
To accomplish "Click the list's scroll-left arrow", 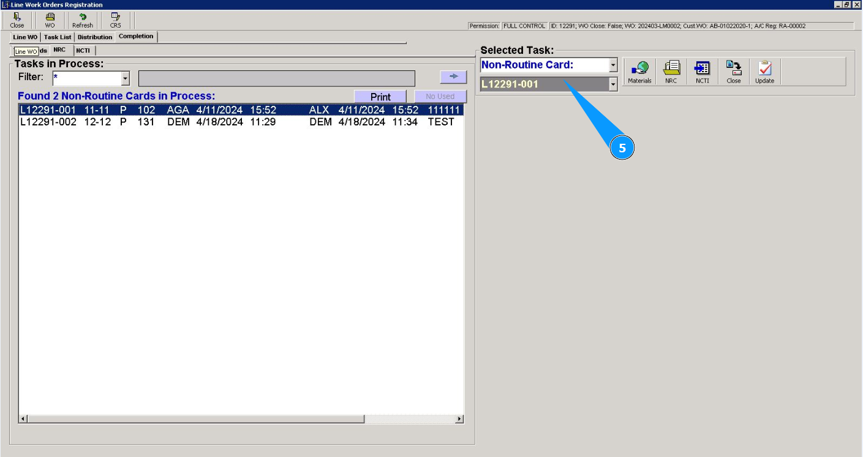I will (x=23, y=419).
